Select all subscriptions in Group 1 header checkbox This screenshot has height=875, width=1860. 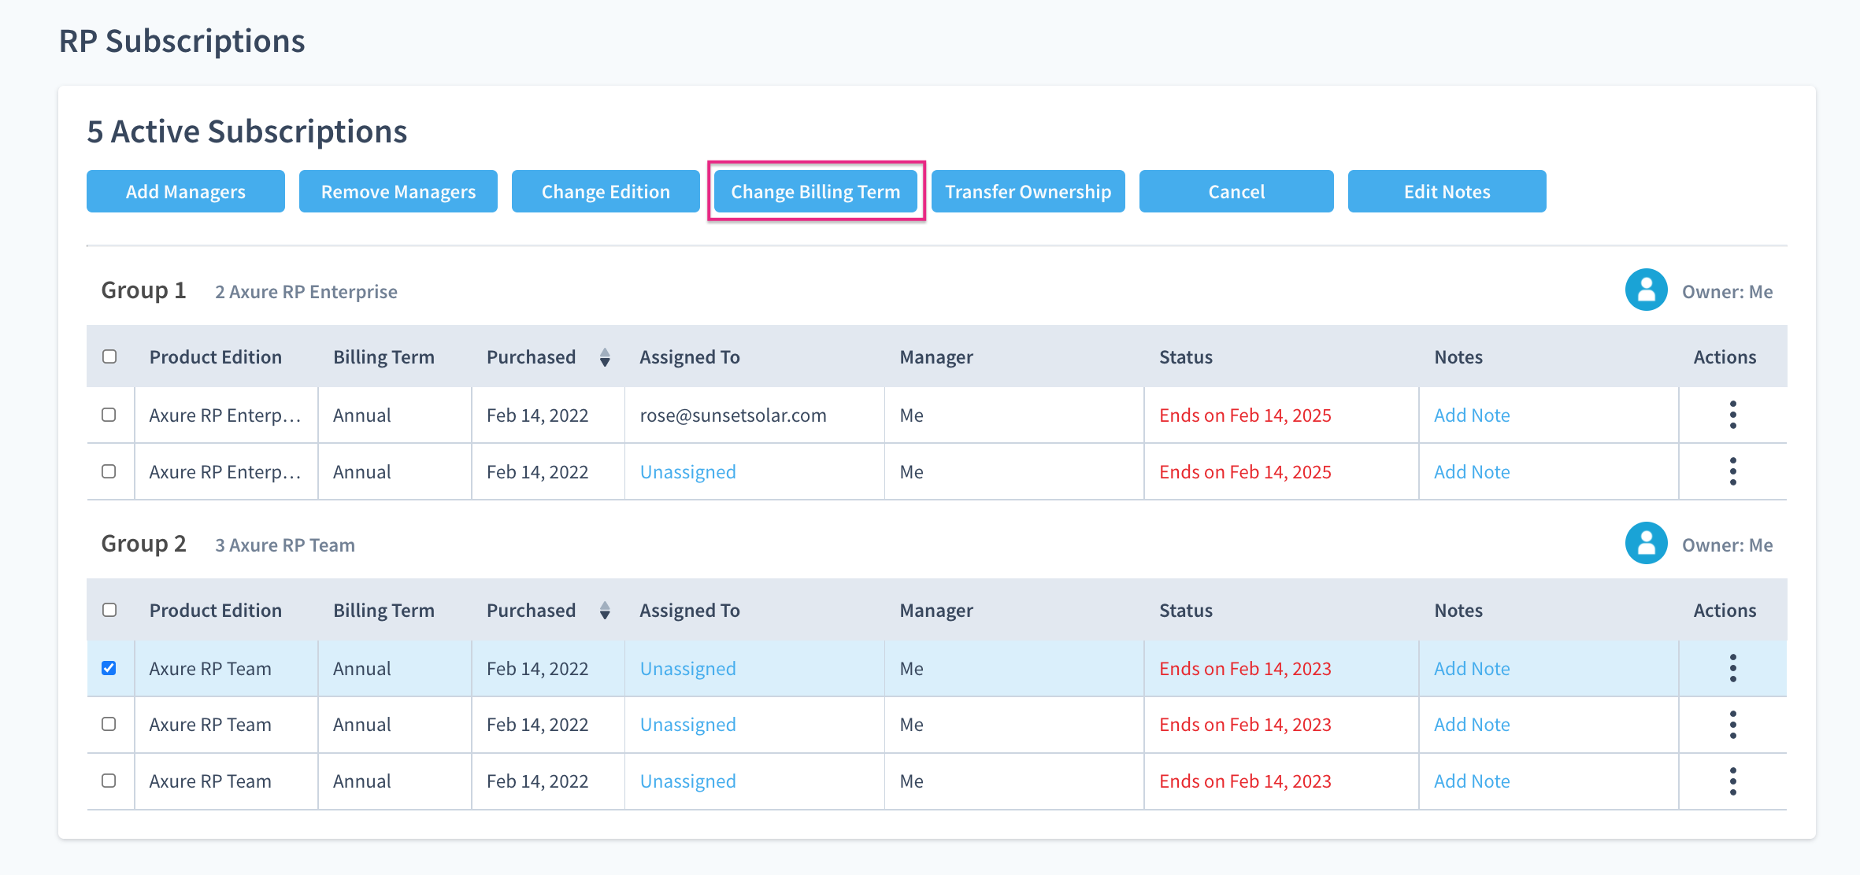(109, 356)
